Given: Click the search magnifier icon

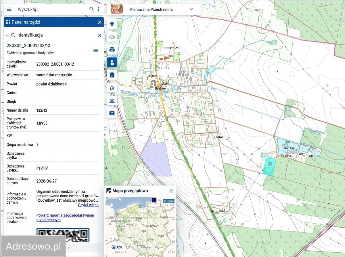Looking at the screenshot, I should [x=92, y=9].
